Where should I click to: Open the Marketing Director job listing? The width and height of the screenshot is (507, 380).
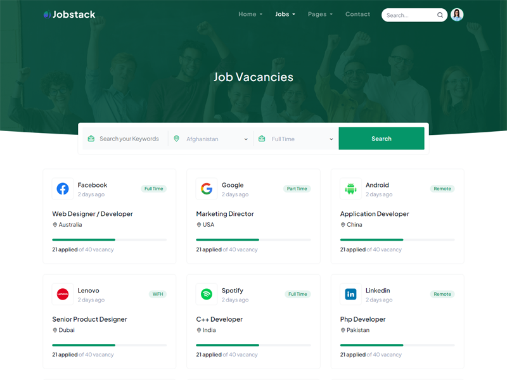tap(225, 214)
